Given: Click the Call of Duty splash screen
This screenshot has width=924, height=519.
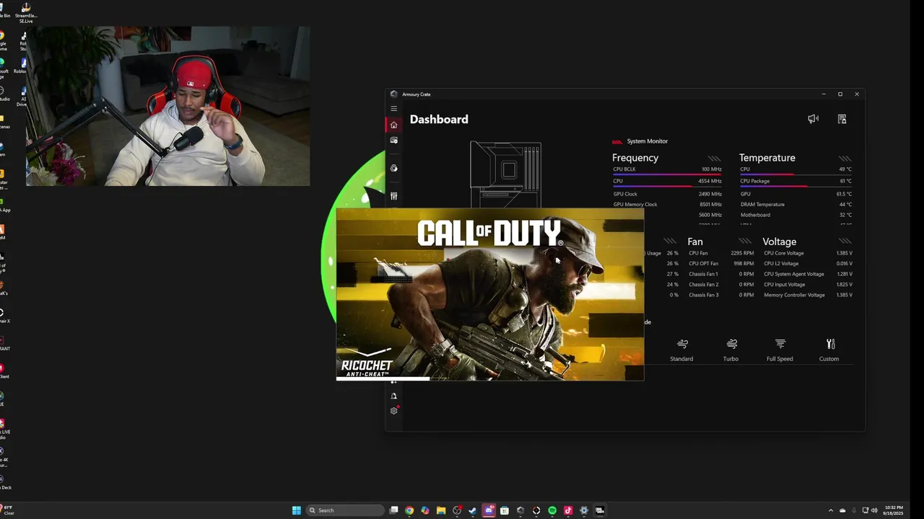Looking at the screenshot, I should tap(489, 294).
